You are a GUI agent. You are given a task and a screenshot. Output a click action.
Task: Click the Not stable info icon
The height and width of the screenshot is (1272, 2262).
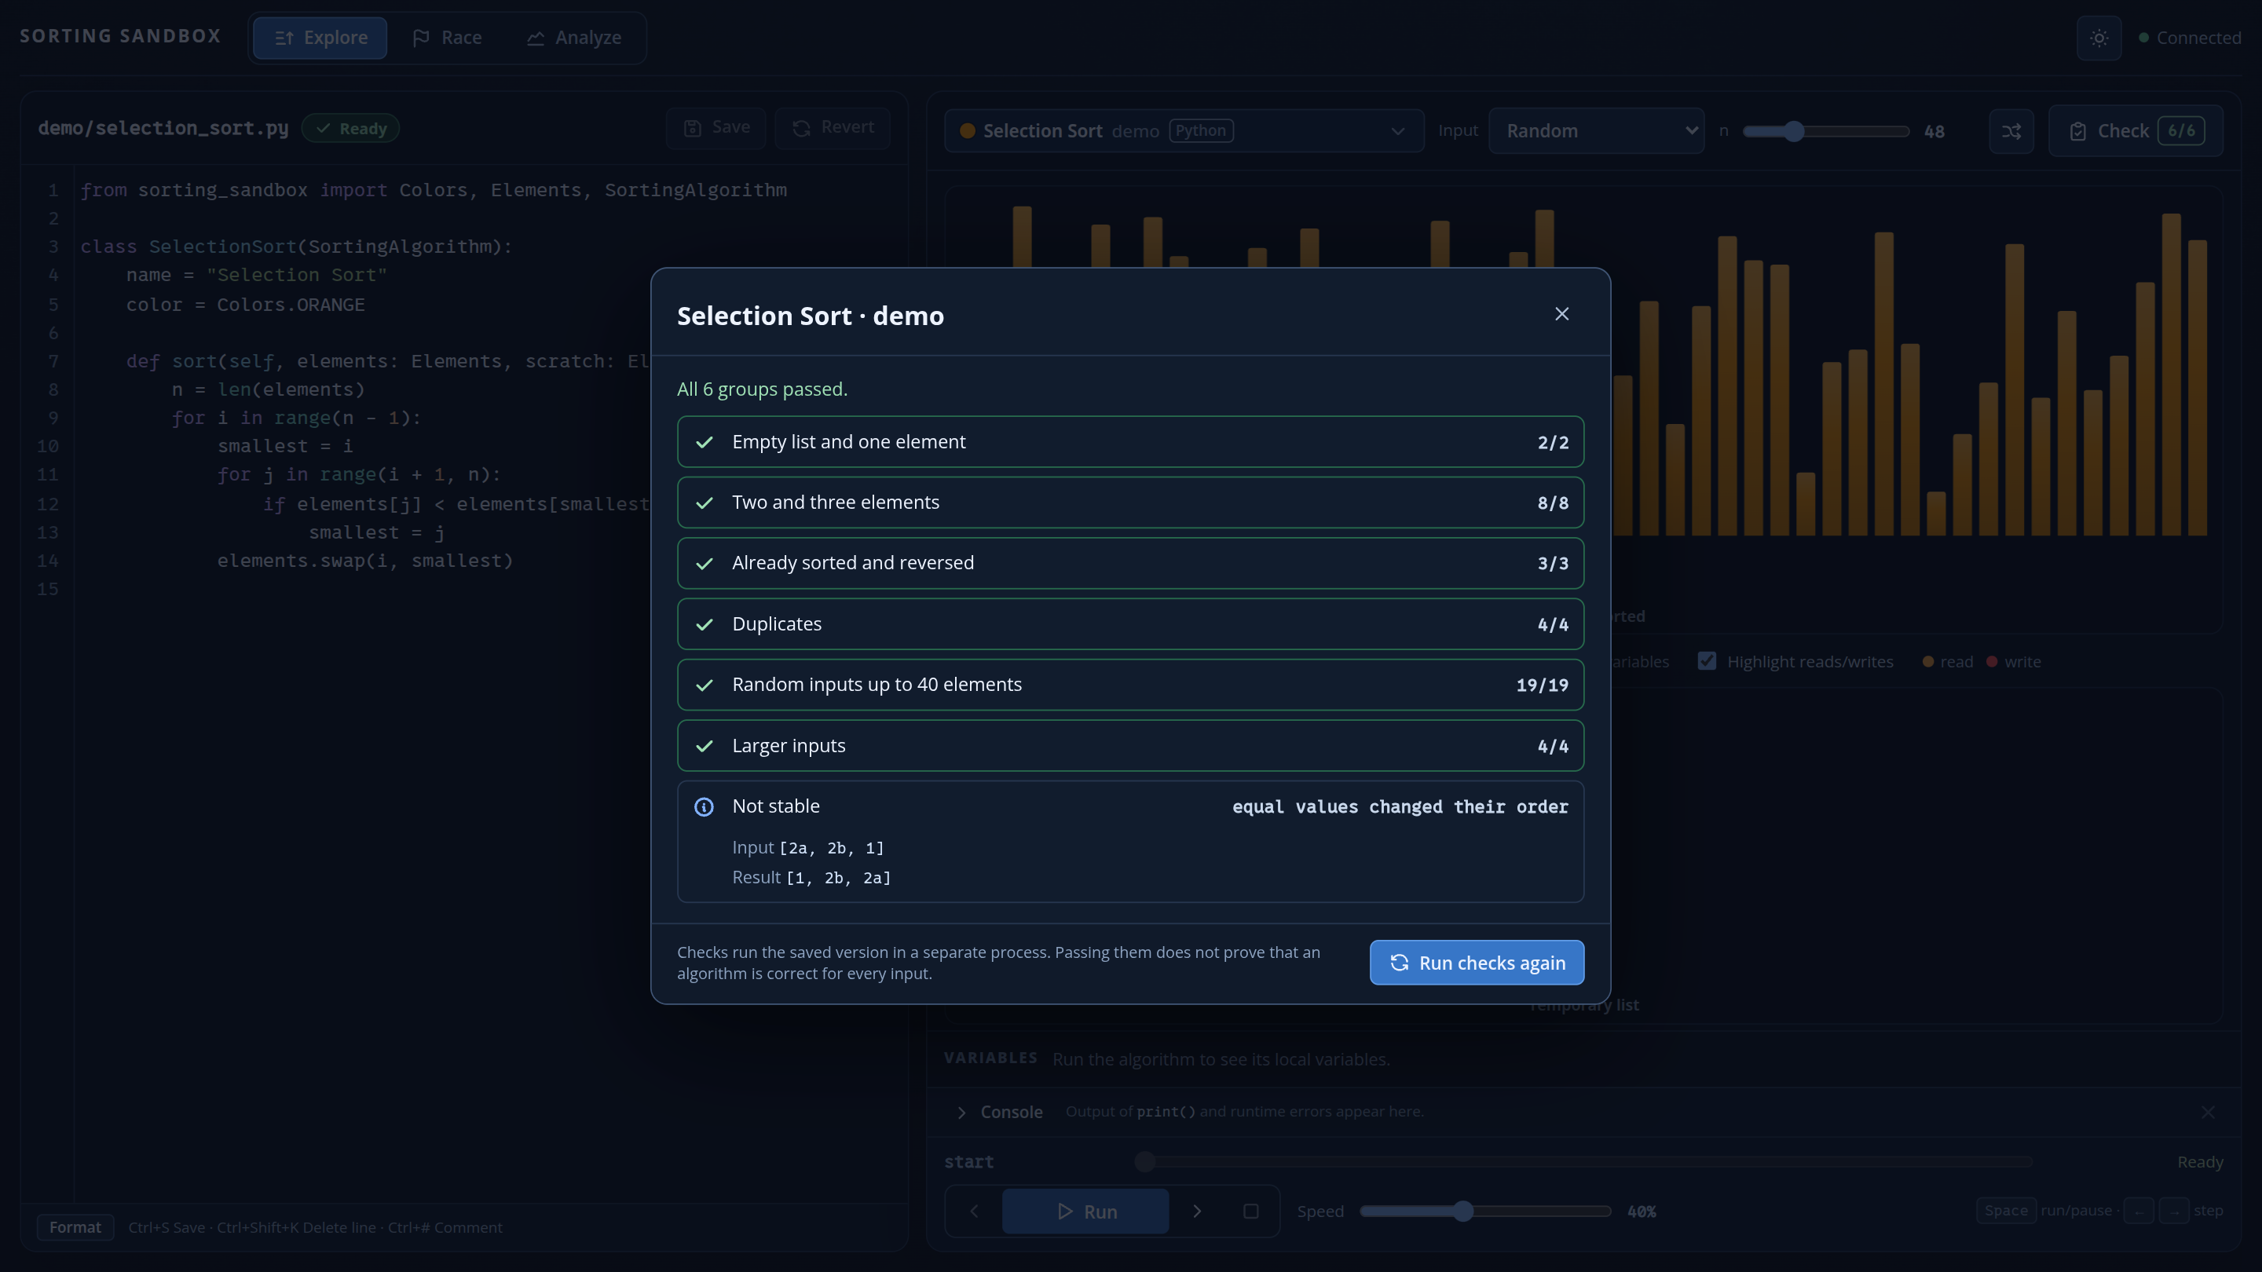[x=705, y=806]
